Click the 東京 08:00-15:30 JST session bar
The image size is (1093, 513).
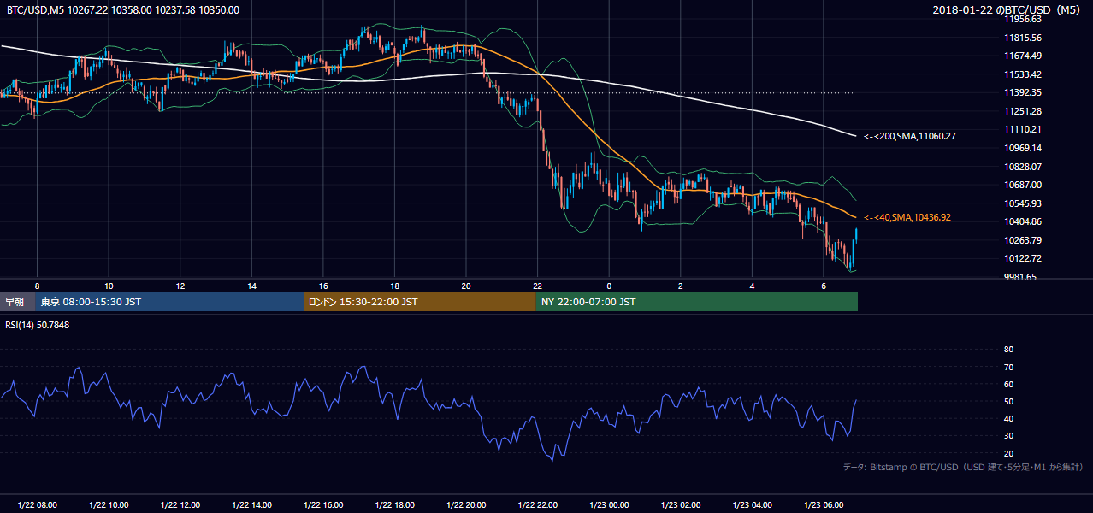169,302
